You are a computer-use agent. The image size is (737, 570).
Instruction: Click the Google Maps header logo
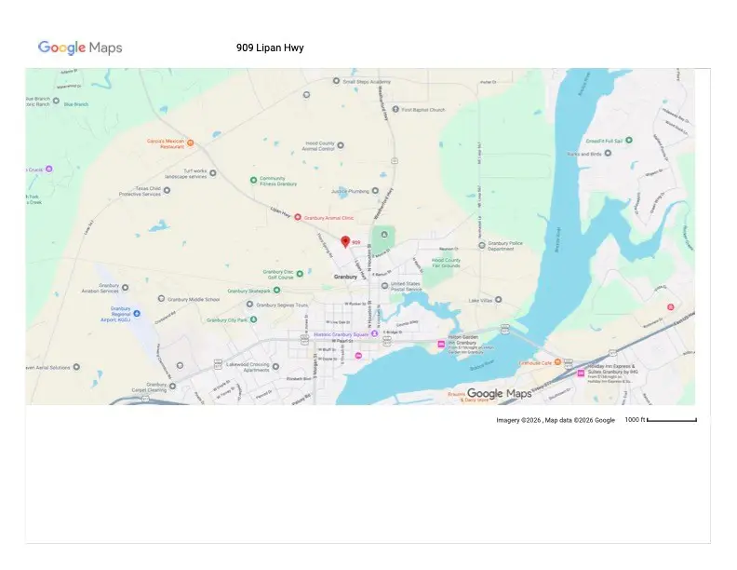tap(80, 47)
